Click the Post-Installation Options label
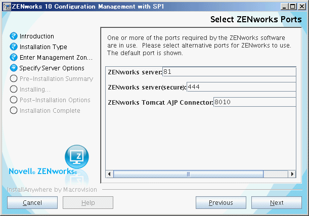This screenshot has height=216, width=309. pos(55,100)
